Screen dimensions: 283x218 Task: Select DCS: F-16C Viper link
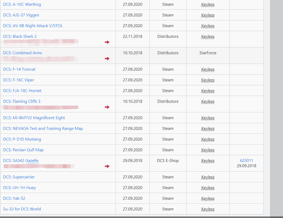pyautogui.click(x=19, y=80)
